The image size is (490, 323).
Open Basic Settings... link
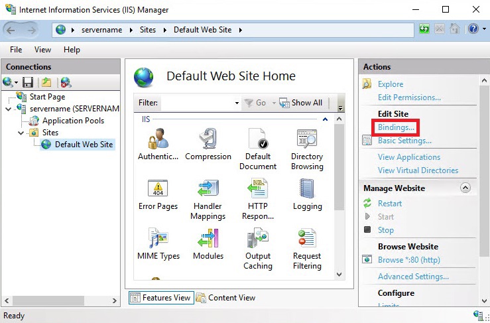[404, 141]
